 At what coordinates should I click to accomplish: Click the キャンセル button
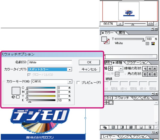click(89, 69)
